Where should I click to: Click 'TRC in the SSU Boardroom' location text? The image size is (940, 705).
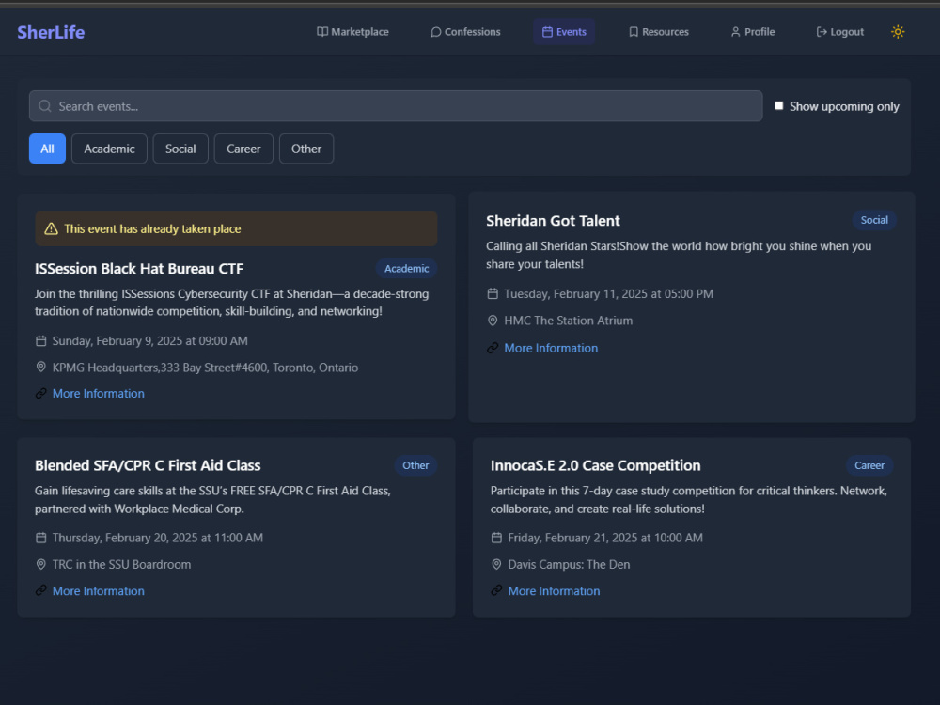[x=121, y=564]
